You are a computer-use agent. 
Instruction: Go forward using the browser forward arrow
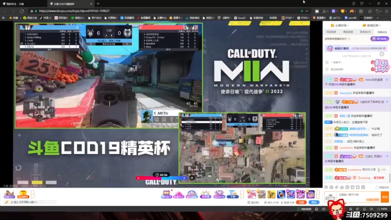pyautogui.click(x=13, y=11)
